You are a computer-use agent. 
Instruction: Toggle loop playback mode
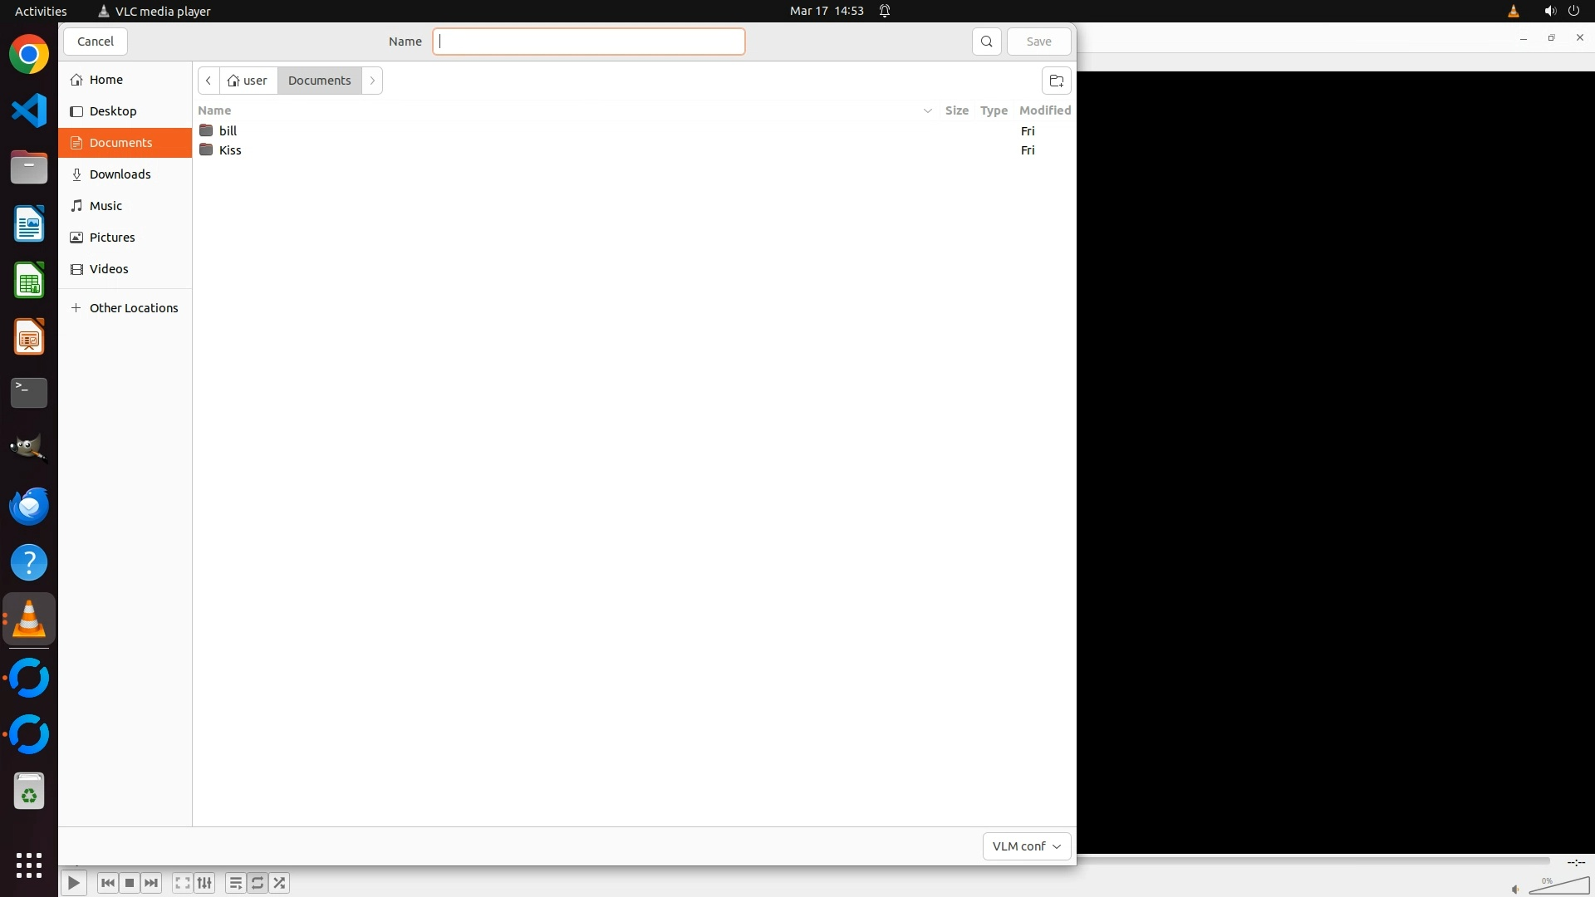tap(258, 883)
